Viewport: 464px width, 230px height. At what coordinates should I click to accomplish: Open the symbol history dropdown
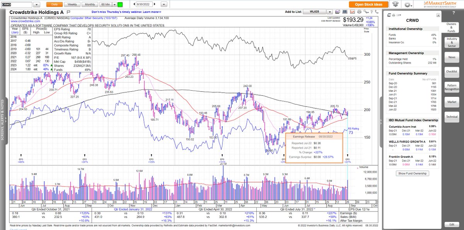36,4
